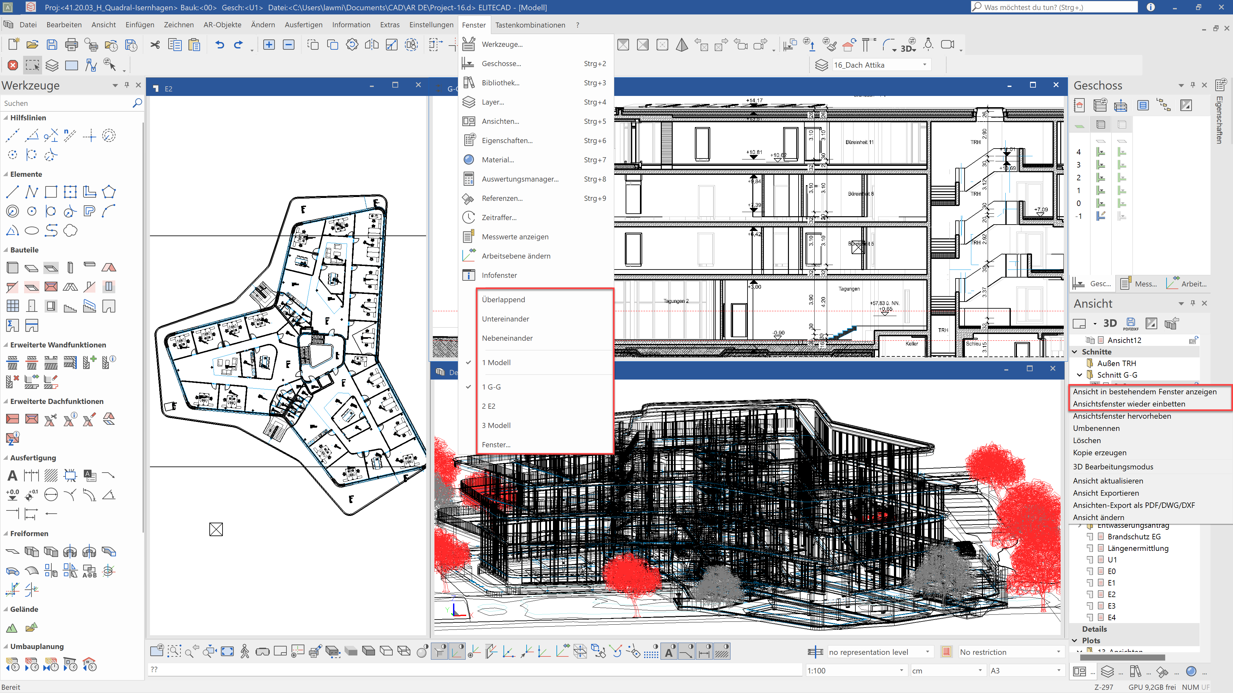Open the Ausfertigen menu

click(303, 25)
